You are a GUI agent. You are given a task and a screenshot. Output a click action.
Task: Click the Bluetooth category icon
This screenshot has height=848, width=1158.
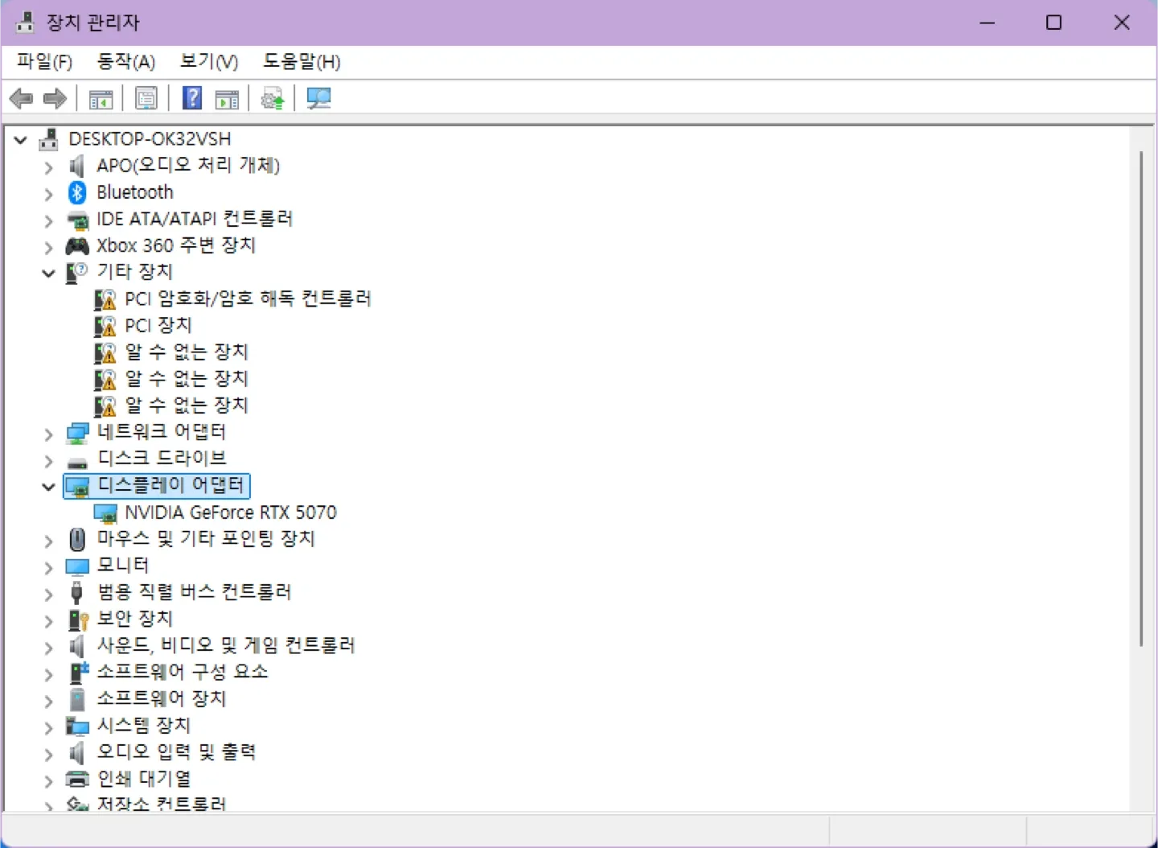click(77, 192)
